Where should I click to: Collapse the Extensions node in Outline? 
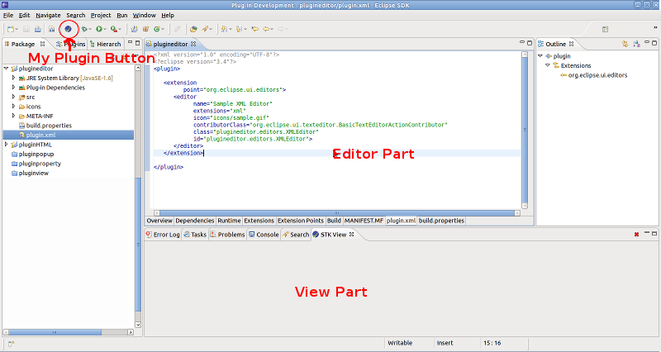tap(548, 65)
